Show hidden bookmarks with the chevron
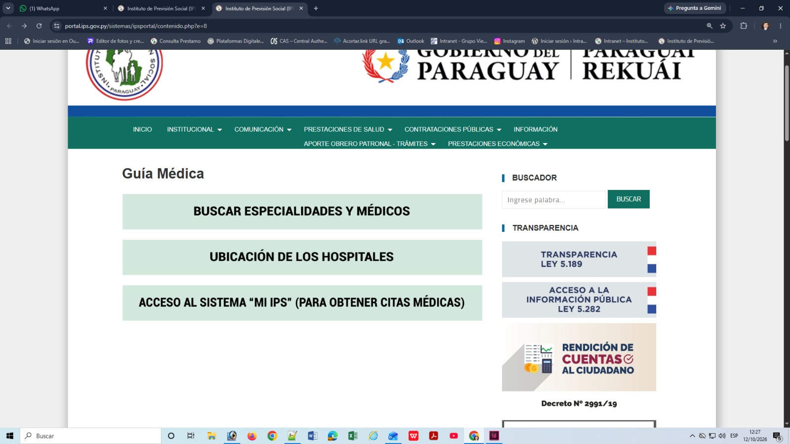The width and height of the screenshot is (790, 444). tap(775, 41)
